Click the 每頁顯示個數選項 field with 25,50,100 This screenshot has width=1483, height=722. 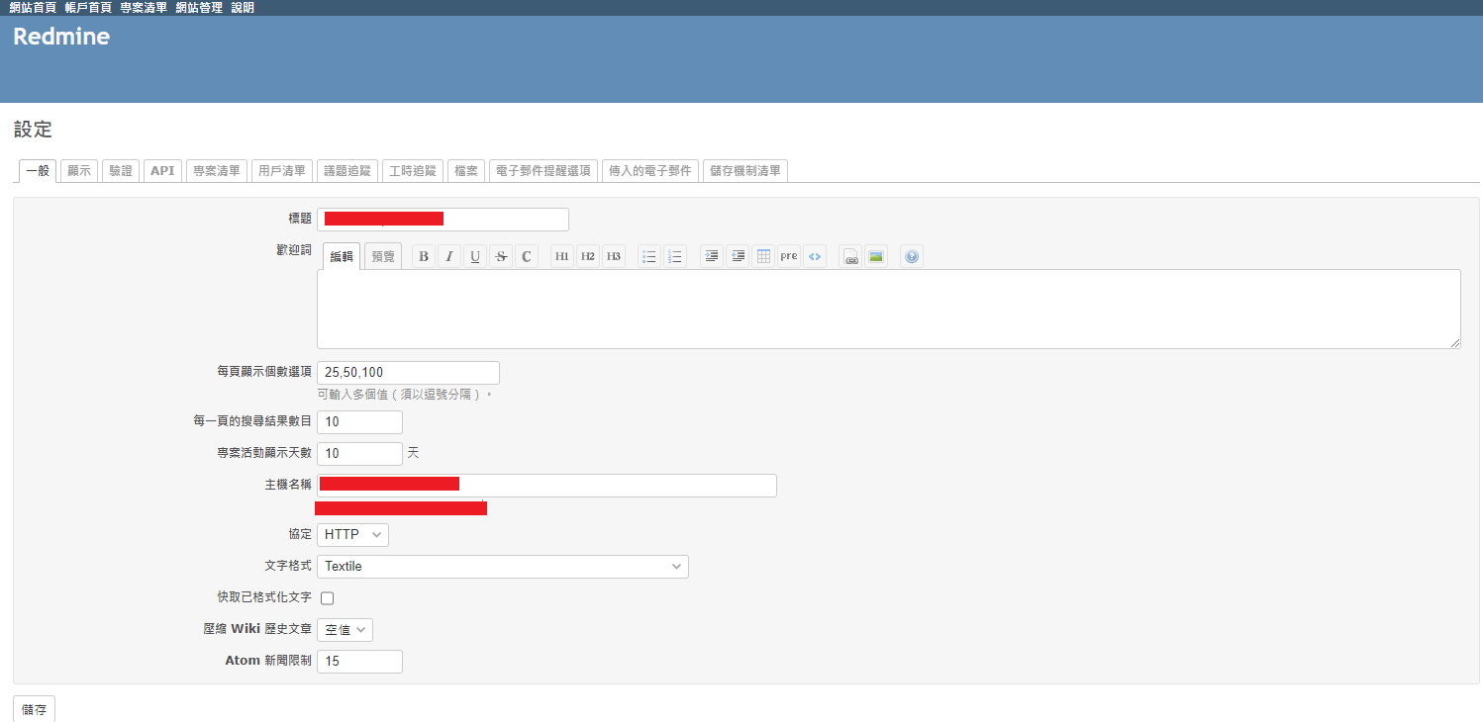(408, 373)
